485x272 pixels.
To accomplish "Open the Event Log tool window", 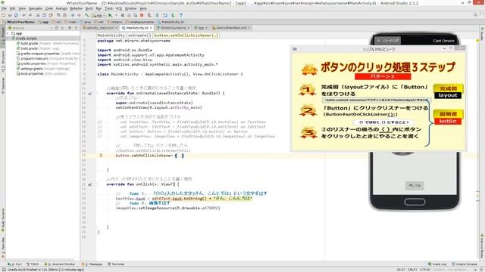I will [437, 264].
